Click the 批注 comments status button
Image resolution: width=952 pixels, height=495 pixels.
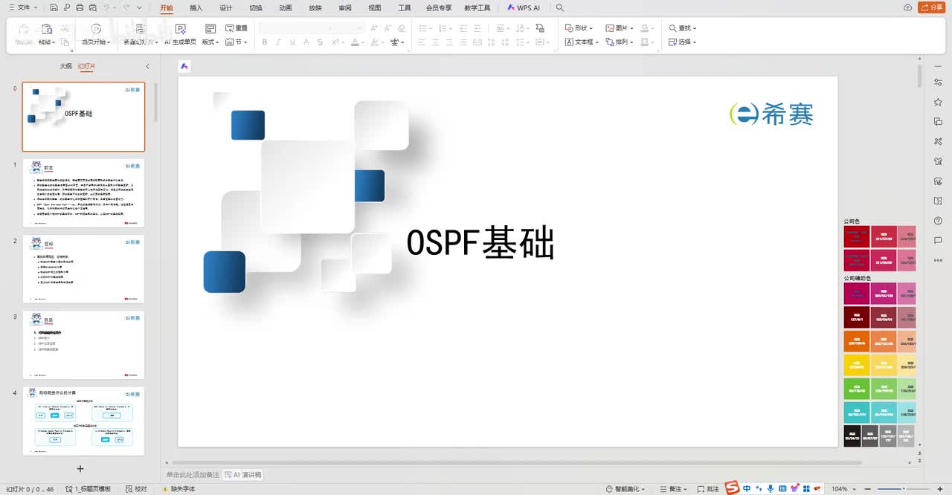[x=708, y=489]
